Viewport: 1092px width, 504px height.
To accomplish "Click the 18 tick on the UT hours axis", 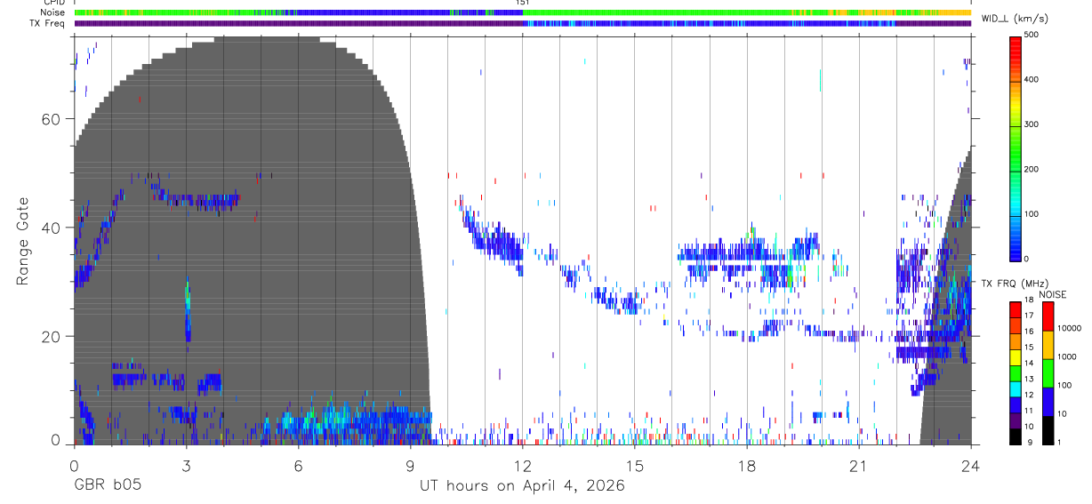I will pyautogui.click(x=747, y=465).
